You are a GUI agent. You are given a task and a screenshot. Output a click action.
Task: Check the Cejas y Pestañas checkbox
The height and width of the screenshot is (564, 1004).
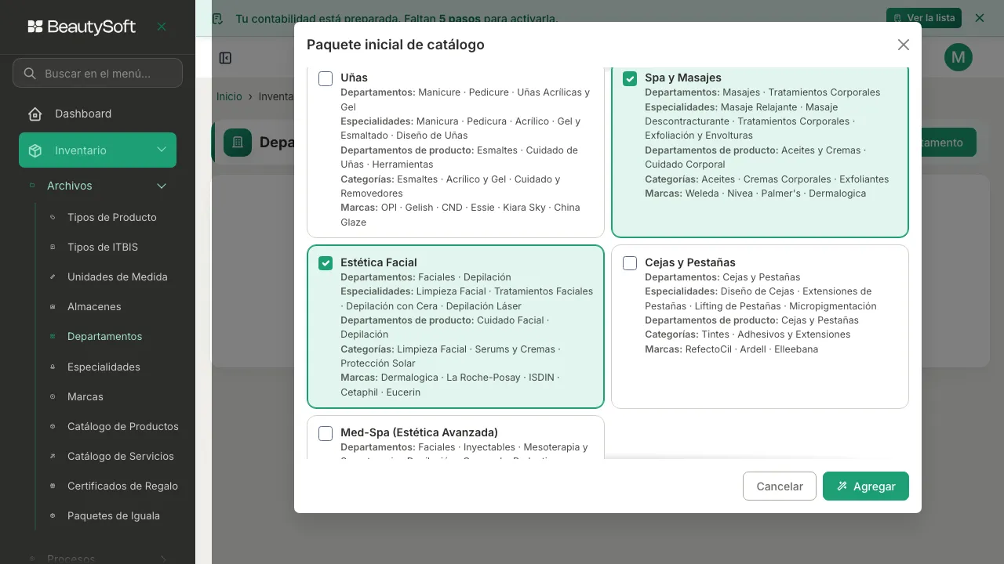click(x=630, y=263)
